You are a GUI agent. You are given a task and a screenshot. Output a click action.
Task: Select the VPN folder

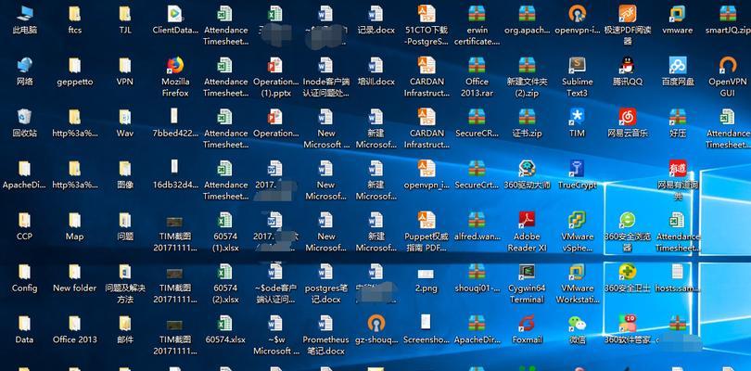point(125,71)
